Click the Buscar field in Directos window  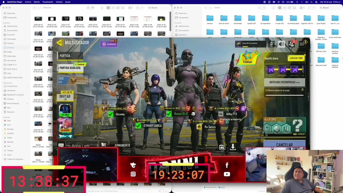click(x=158, y=8)
